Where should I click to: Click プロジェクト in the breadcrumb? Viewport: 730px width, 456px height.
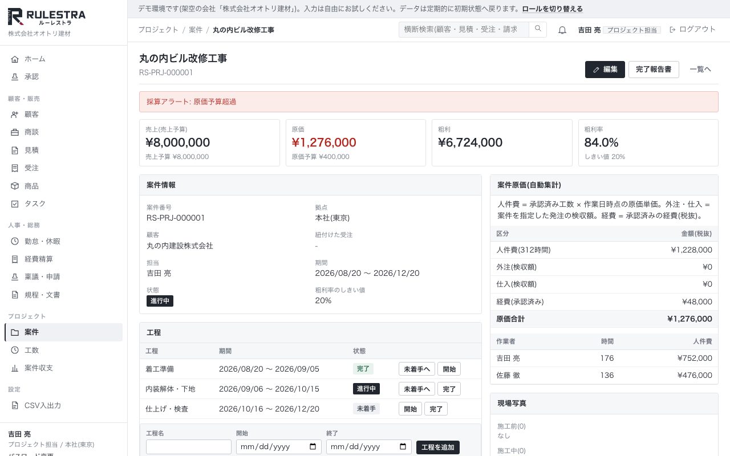point(158,30)
